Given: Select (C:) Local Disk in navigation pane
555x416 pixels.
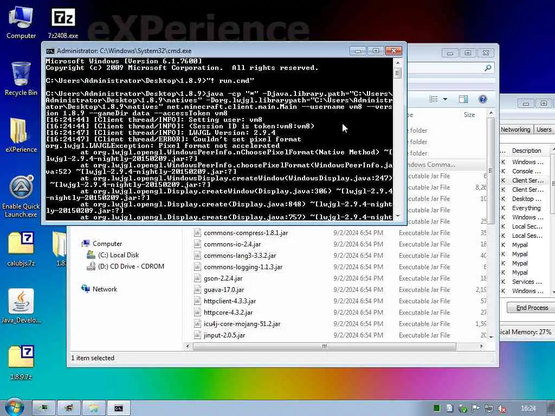Looking at the screenshot, I should pos(118,255).
